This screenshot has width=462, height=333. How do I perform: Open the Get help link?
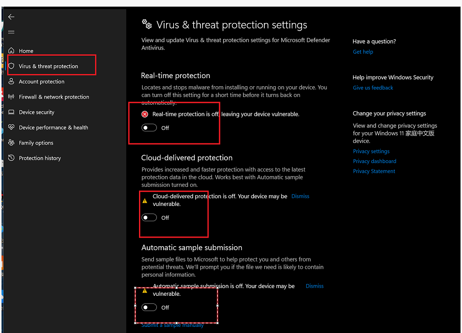[363, 52]
